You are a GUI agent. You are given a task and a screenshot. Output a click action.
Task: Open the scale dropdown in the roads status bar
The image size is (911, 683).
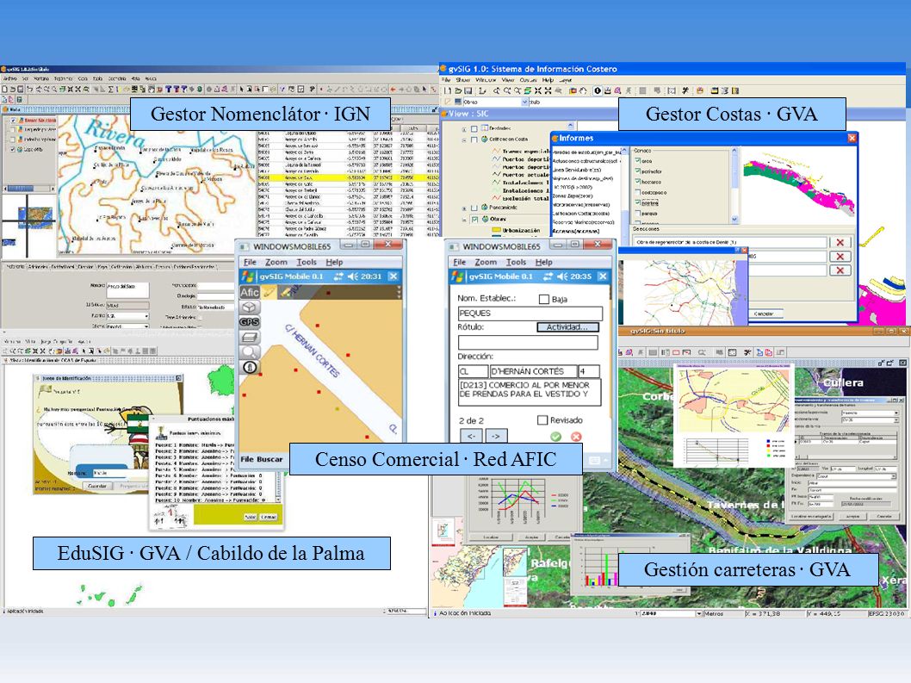[x=698, y=614]
